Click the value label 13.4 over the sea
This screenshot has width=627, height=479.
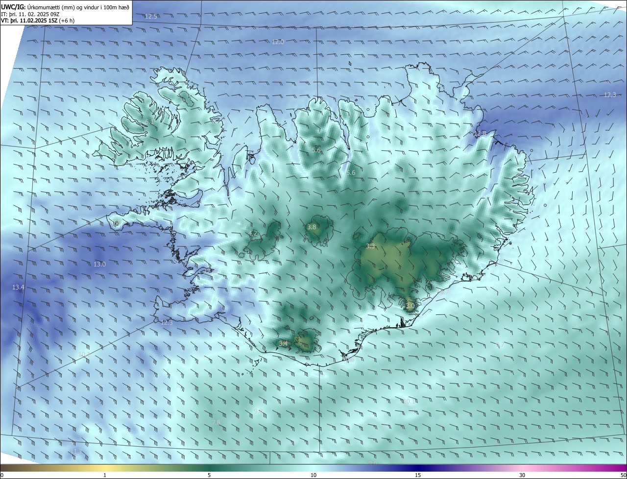(x=18, y=287)
